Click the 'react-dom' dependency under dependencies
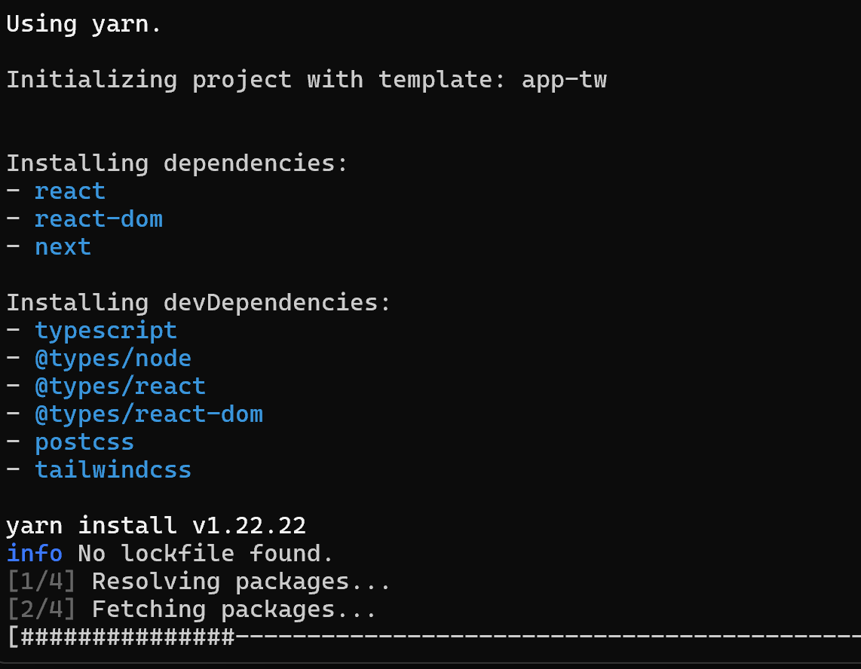This screenshot has width=861, height=669. (x=99, y=219)
